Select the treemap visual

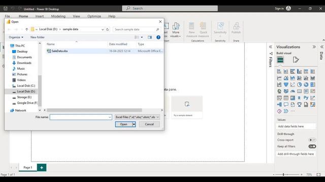pyautogui.click(x=313, y=84)
